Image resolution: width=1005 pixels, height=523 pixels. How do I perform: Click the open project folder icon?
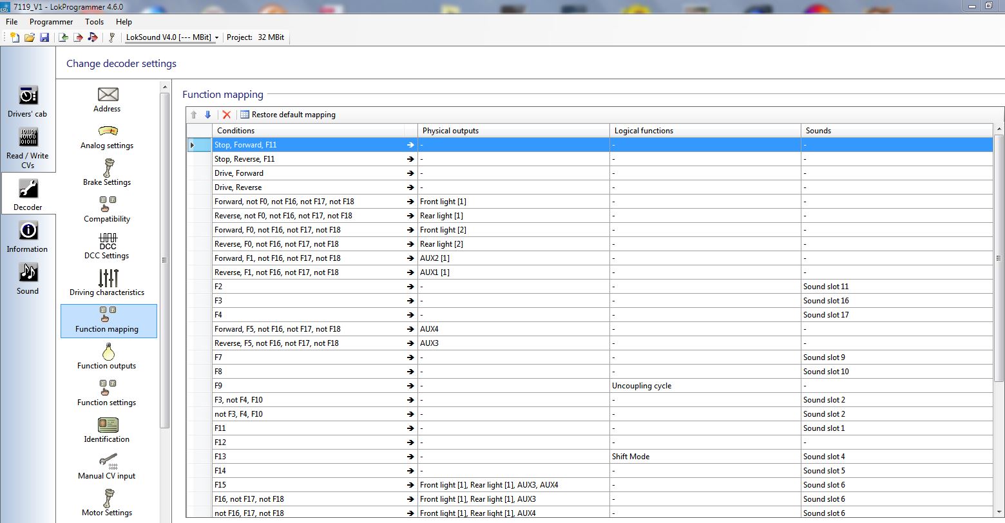coord(30,37)
